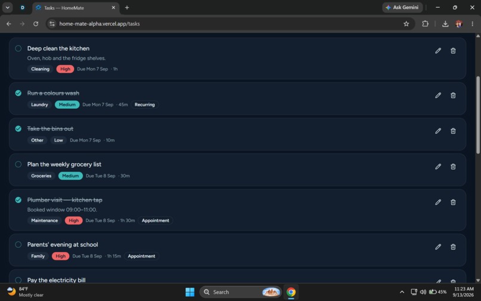Viewport: 481px width, 301px height.
Task: Open the Chrome extensions puzzle icon
Action: click(x=425, y=24)
